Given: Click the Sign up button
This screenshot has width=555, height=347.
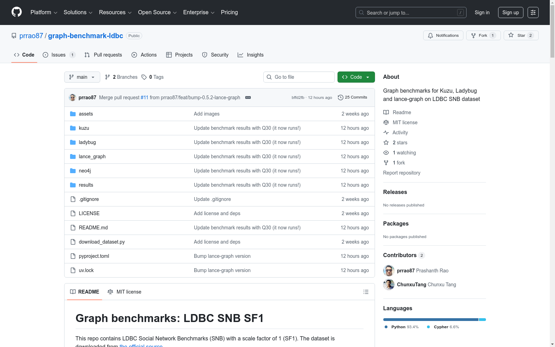Looking at the screenshot, I should [511, 12].
